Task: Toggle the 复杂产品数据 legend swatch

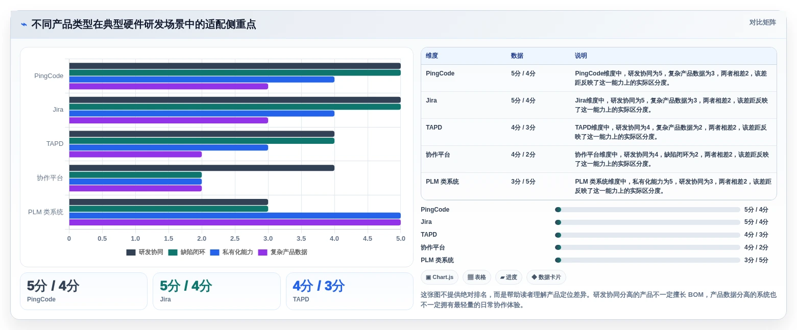Action: click(x=262, y=252)
